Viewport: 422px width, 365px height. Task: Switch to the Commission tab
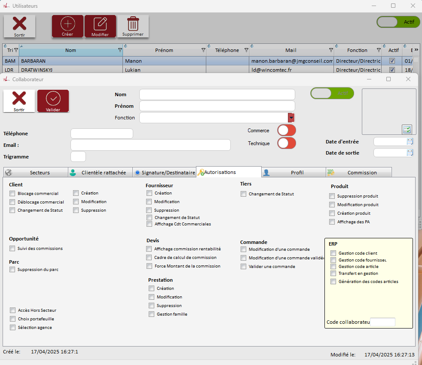(358, 173)
